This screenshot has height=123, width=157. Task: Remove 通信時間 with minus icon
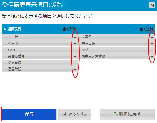(75, 69)
